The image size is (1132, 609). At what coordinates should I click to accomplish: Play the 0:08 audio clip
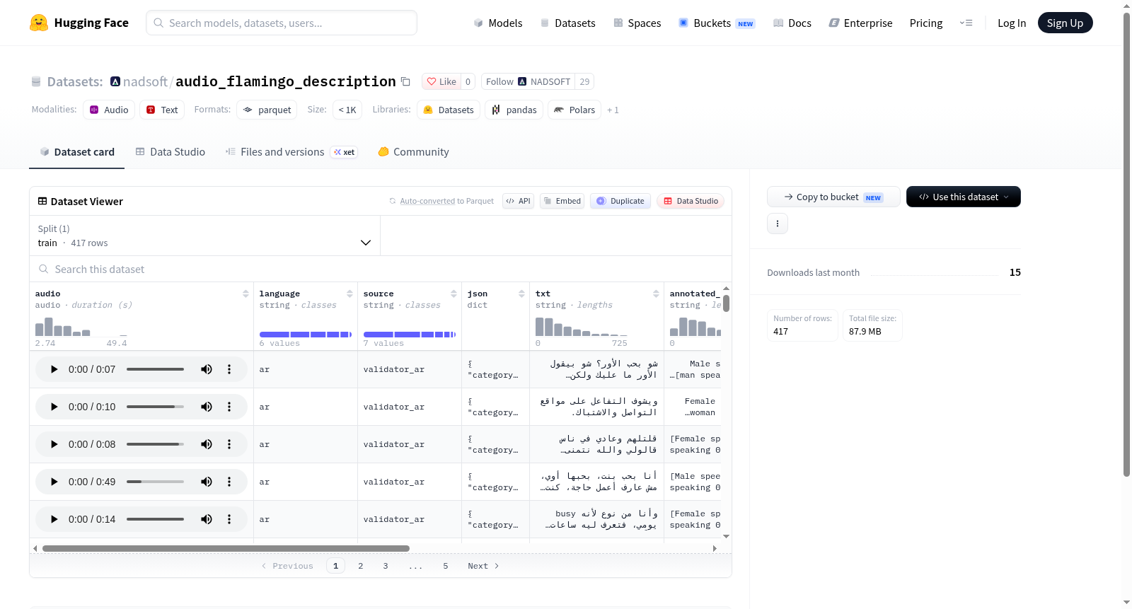(54, 444)
